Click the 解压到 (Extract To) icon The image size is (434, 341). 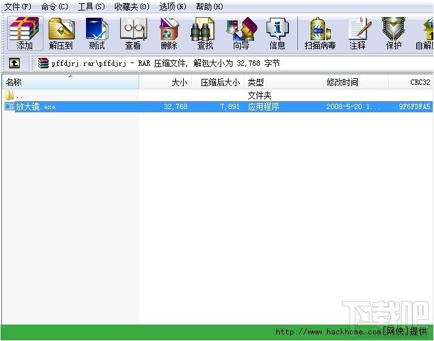[61, 33]
